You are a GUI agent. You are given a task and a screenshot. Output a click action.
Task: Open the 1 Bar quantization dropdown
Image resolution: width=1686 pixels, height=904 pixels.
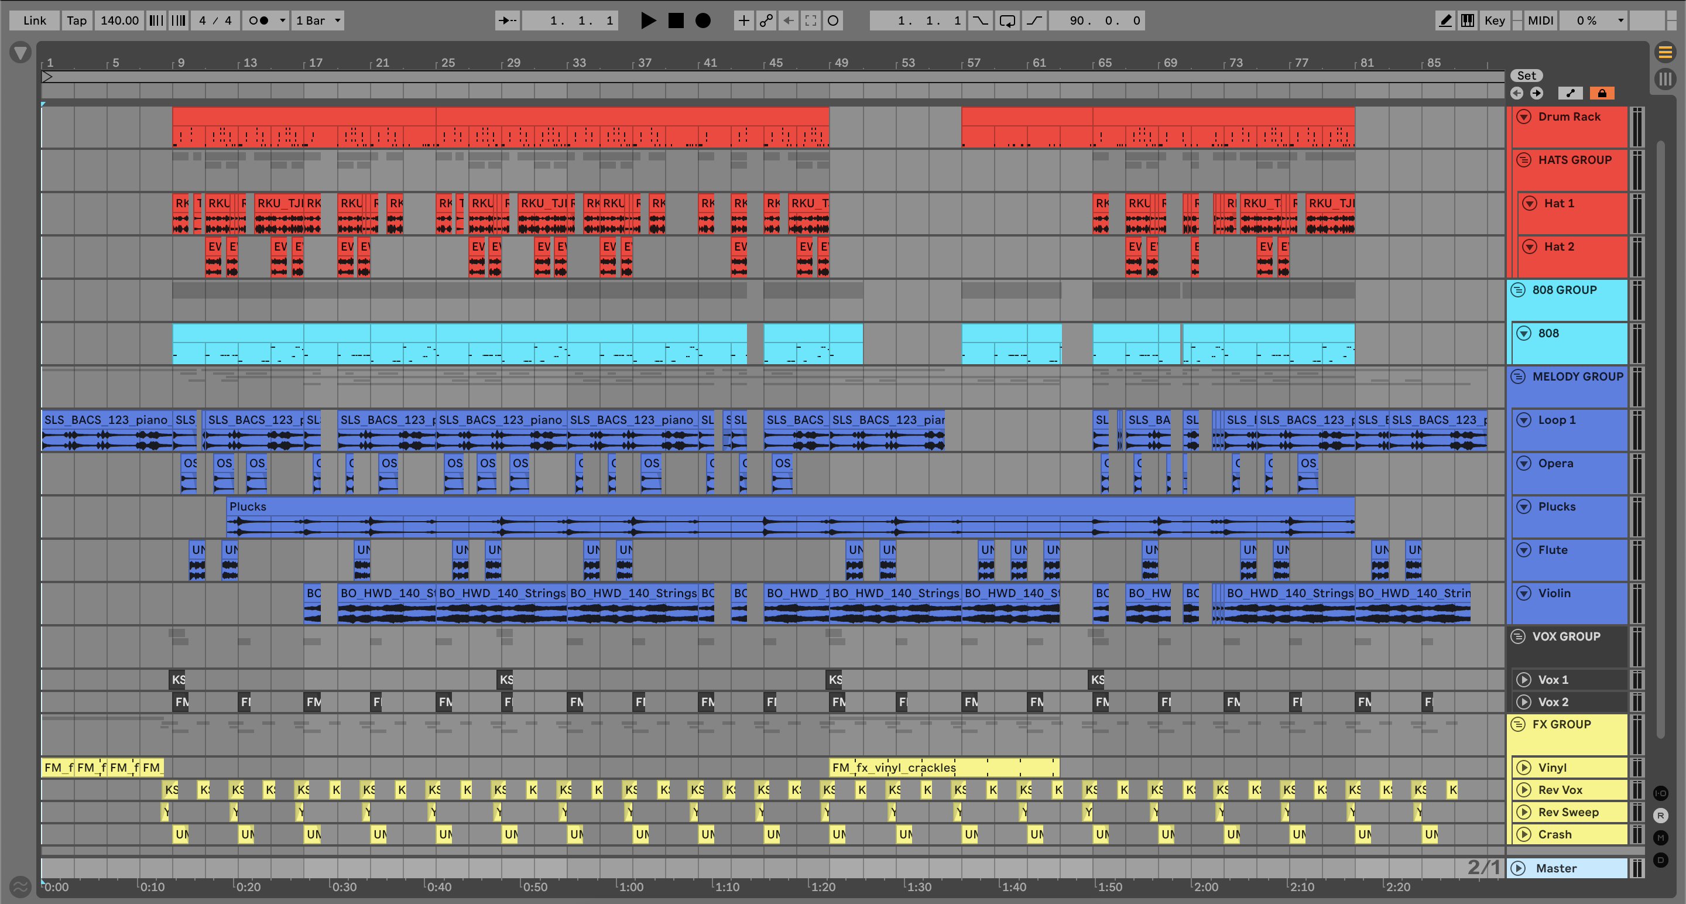pos(318,20)
